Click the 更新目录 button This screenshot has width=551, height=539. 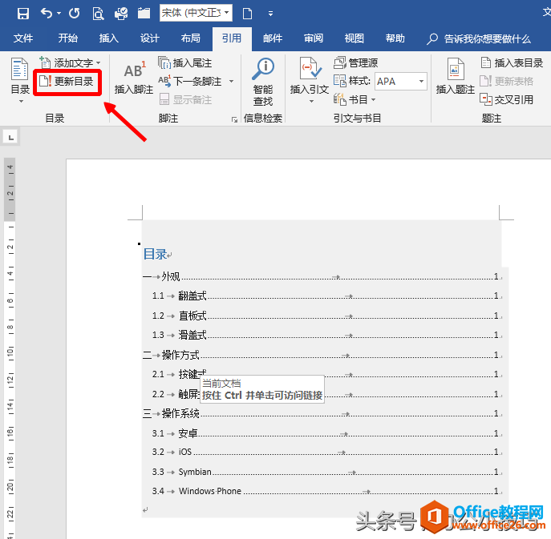coord(67,82)
